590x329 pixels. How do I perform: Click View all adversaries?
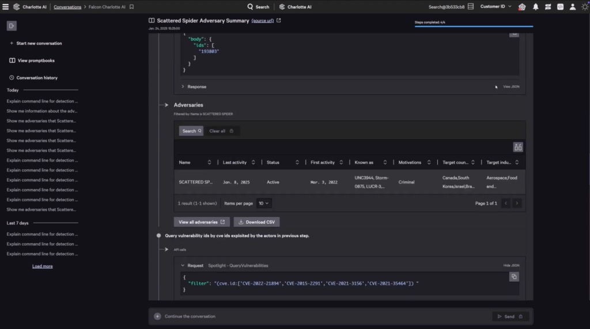pos(202,223)
